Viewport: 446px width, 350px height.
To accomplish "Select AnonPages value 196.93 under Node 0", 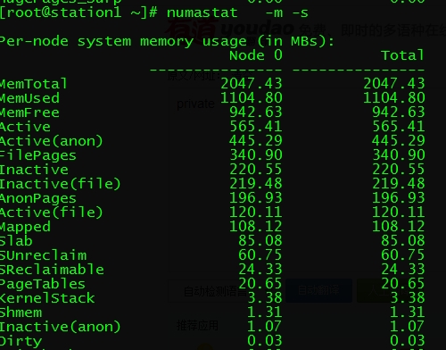I will [256, 198].
